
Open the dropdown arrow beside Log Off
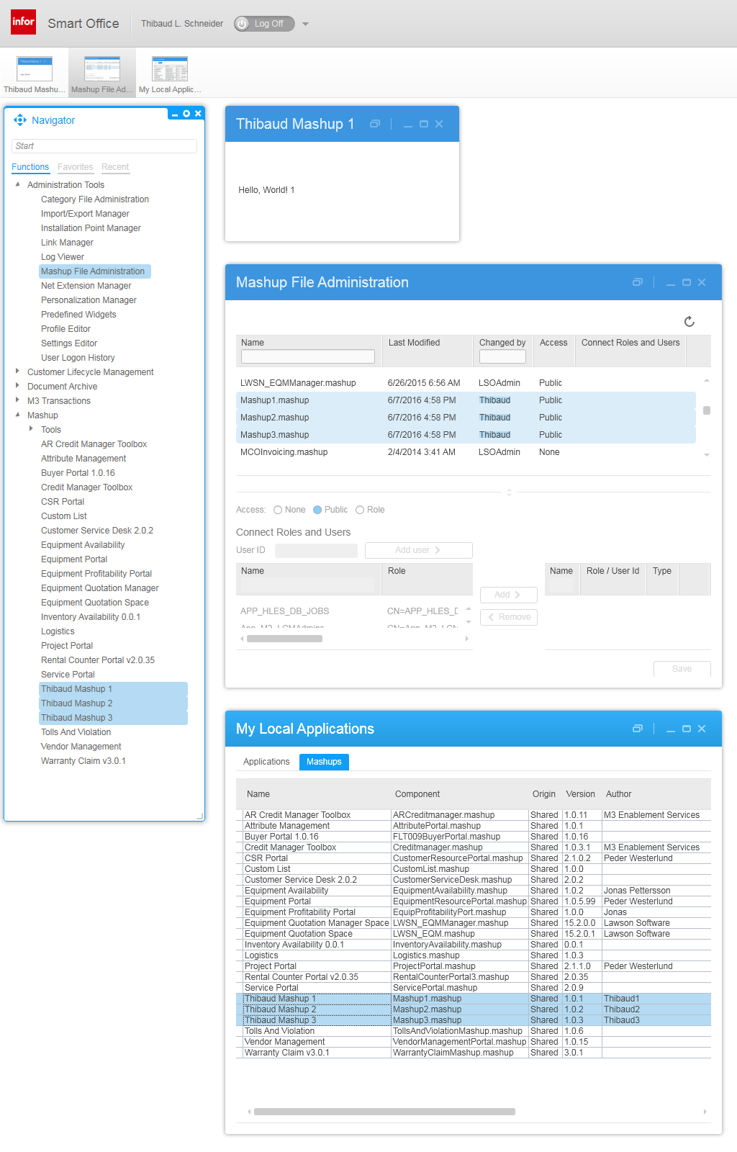click(305, 24)
